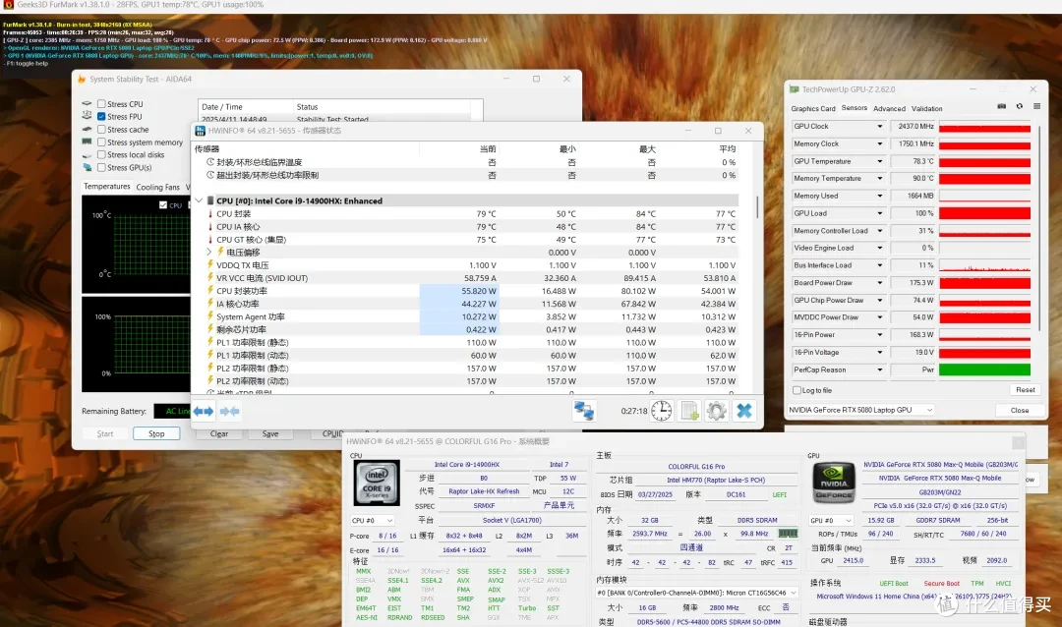1062x627 pixels.
Task: Enable Stress local disks checkbox
Action: [x=101, y=155]
